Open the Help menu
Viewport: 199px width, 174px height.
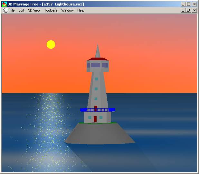(81, 10)
